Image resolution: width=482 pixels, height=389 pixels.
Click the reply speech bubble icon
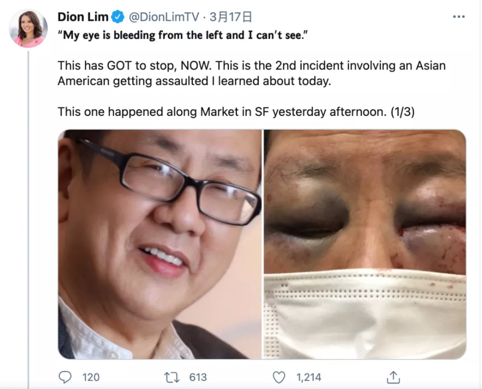(x=65, y=377)
